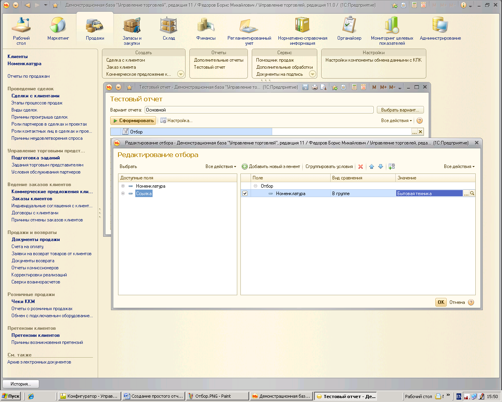Click Пуск start button

click(11, 396)
